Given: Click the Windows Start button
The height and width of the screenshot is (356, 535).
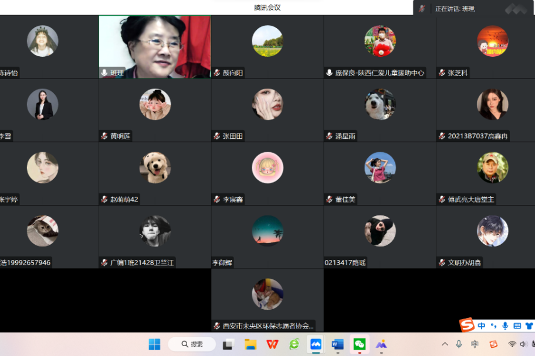Looking at the screenshot, I should [155, 344].
